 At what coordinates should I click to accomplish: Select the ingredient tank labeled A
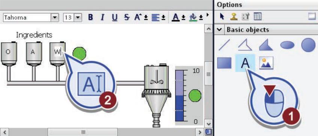click(34, 54)
